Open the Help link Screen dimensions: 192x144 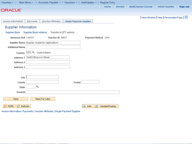pyautogui.click(x=160, y=17)
